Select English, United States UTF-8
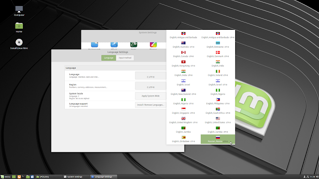Screen dimensions: 319x179 [218, 120]
